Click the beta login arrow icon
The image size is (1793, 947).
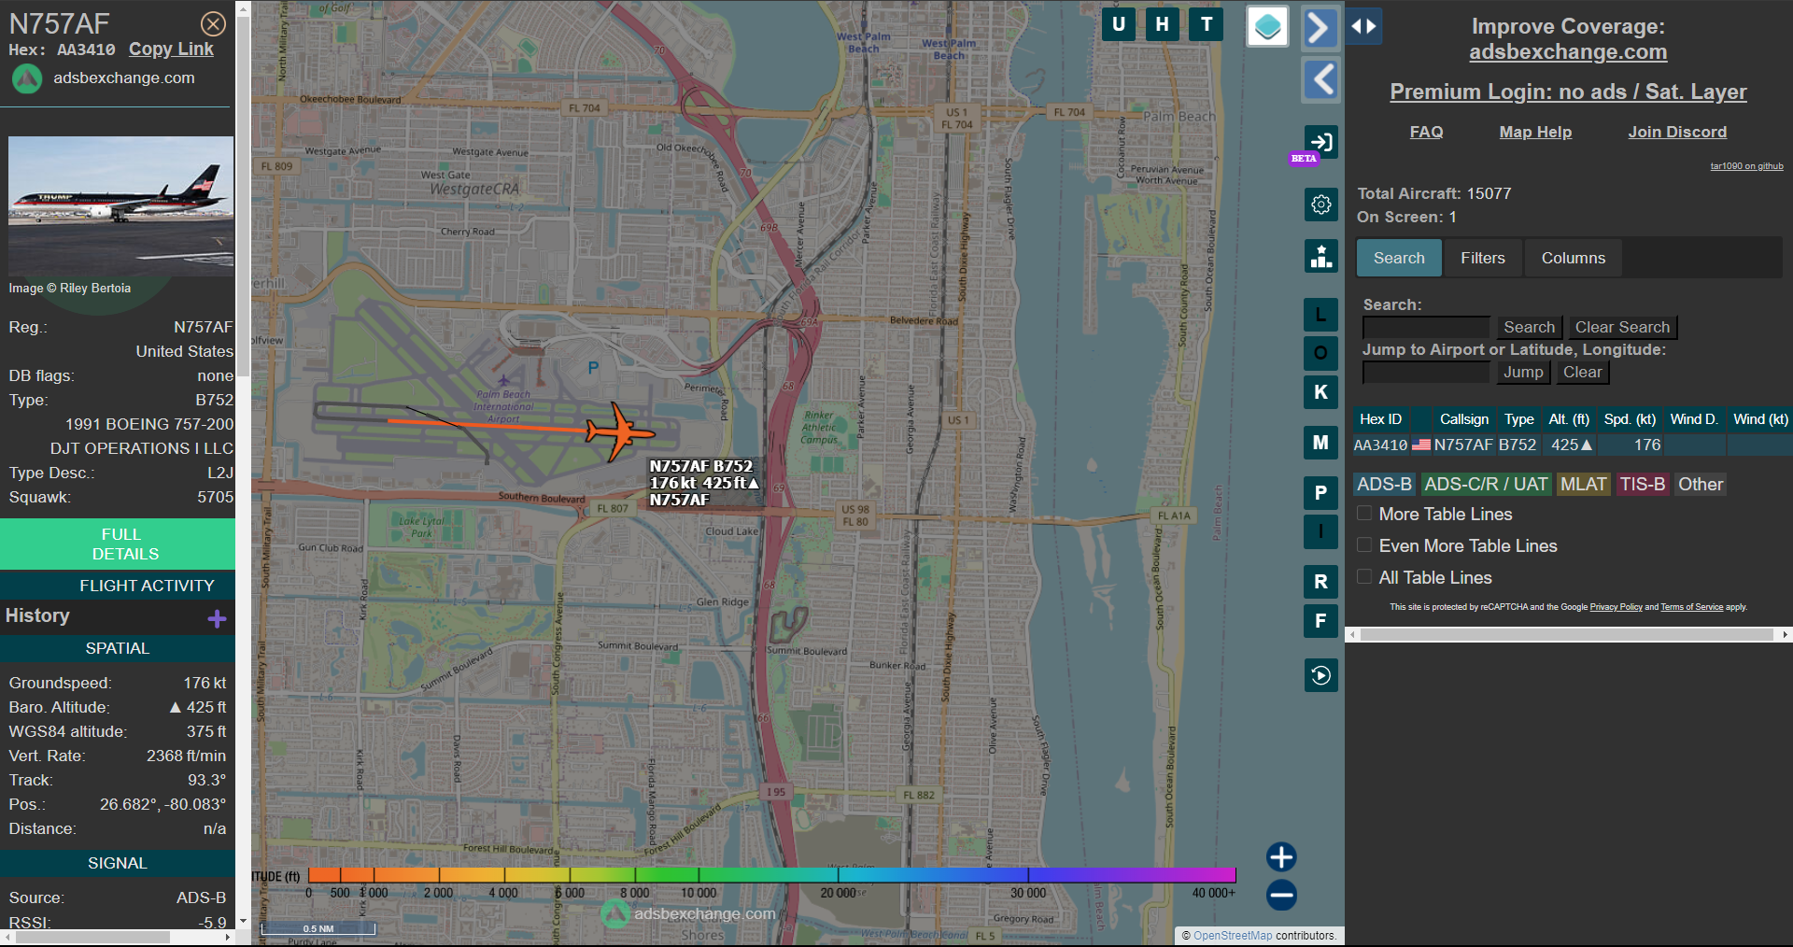(1320, 143)
